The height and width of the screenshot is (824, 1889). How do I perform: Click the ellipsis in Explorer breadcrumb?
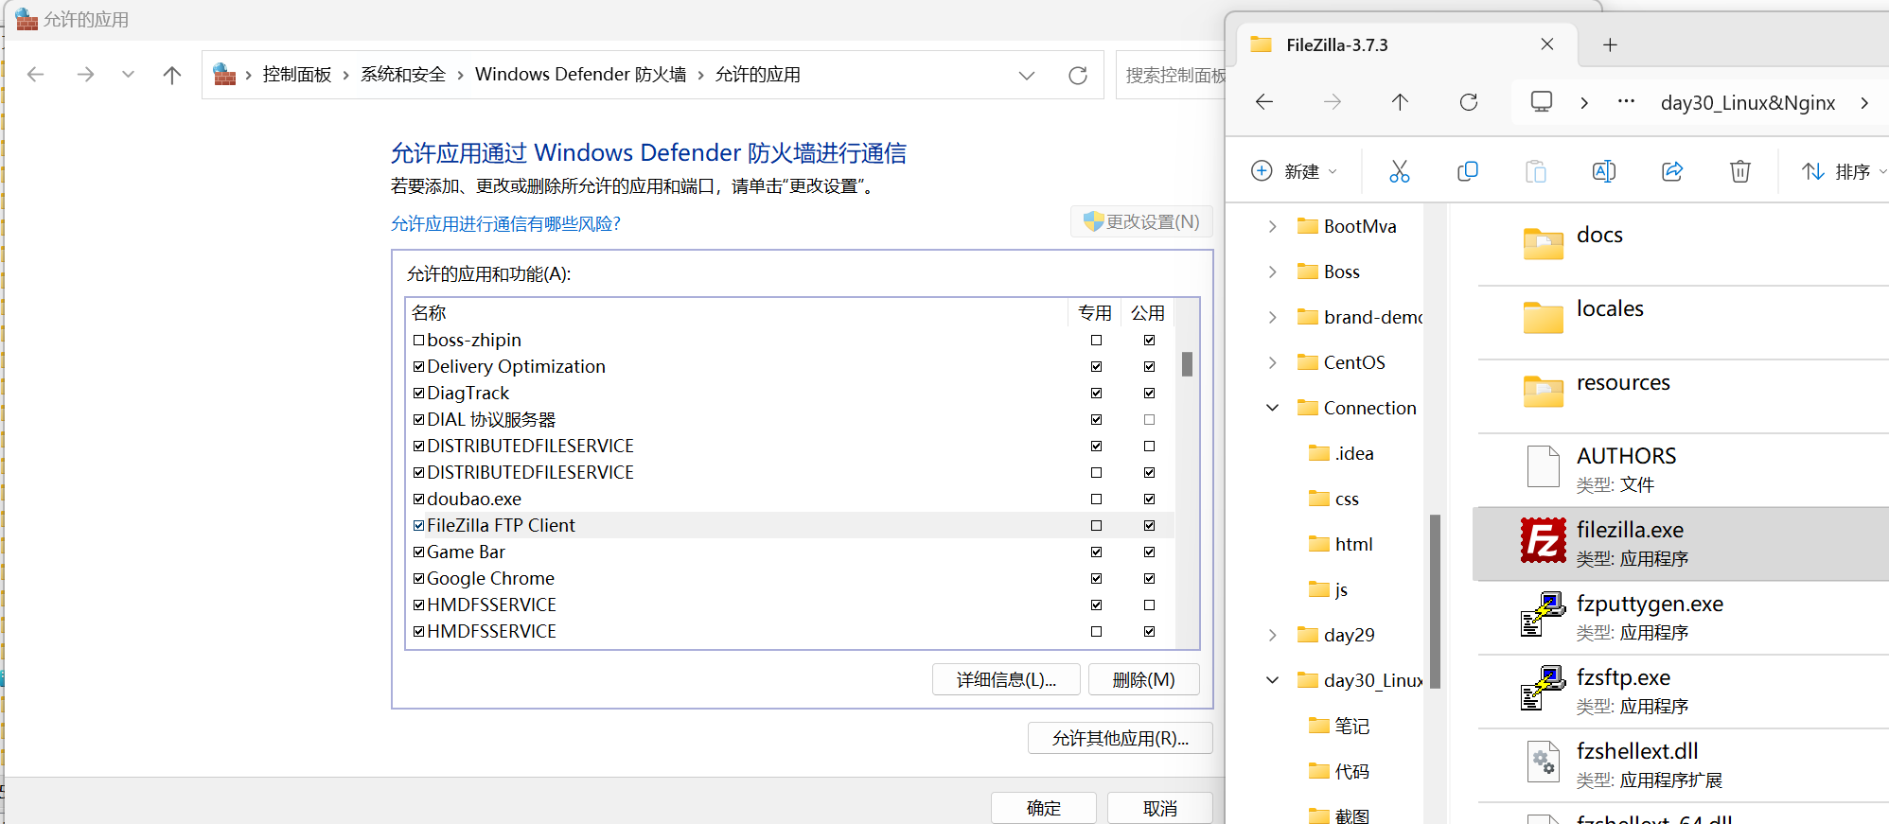(x=1626, y=101)
